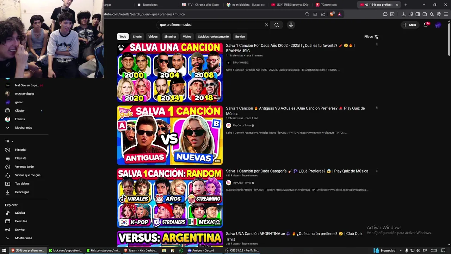Open Amigos - Discord in the taskbar

(x=203, y=250)
